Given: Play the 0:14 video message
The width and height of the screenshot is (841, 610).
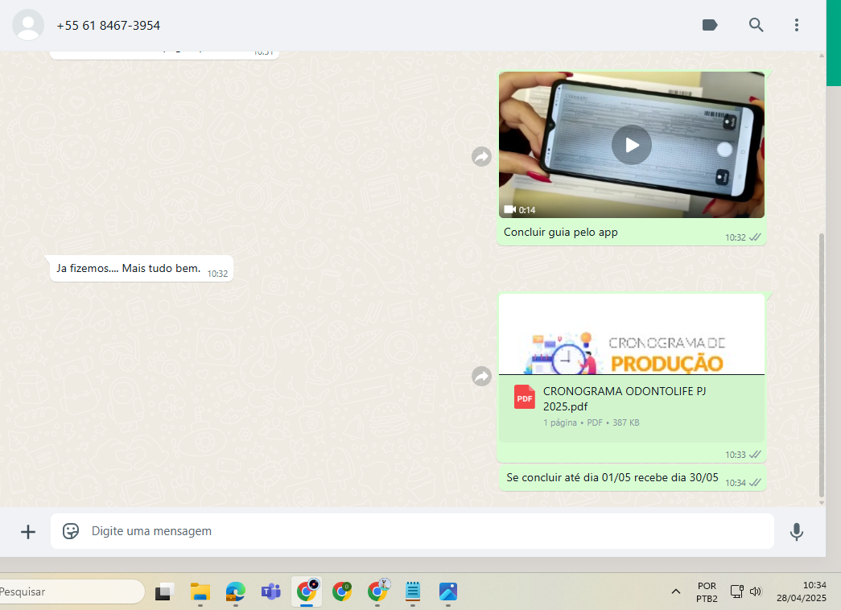Looking at the screenshot, I should 631,145.
